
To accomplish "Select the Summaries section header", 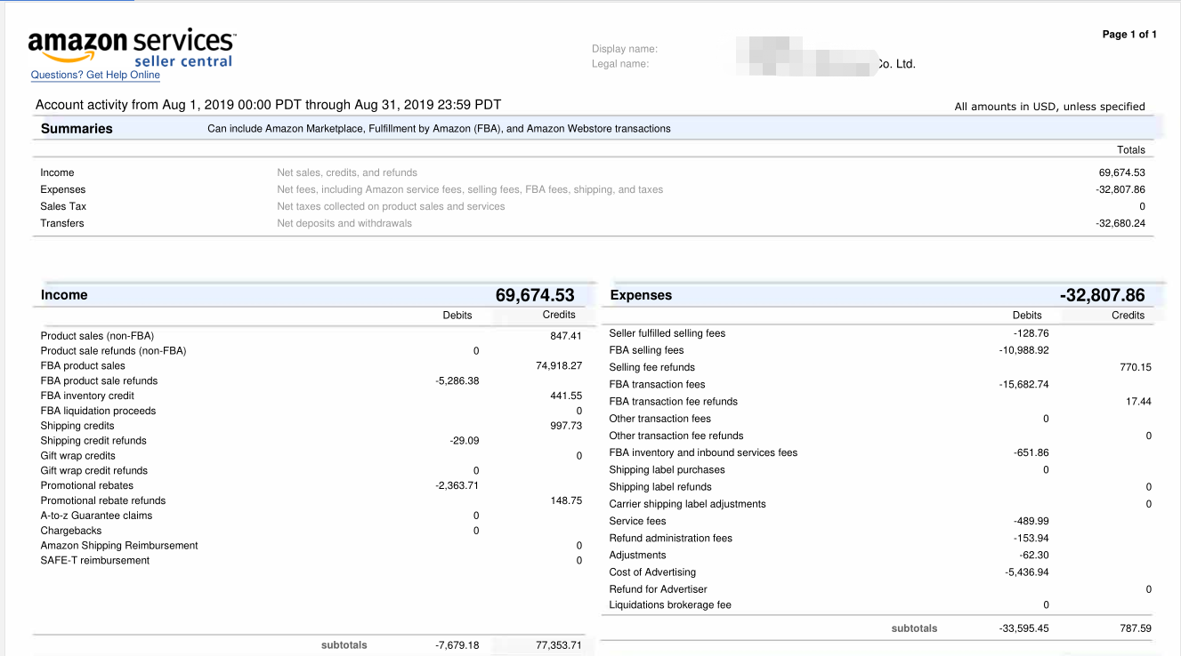I will (77, 128).
